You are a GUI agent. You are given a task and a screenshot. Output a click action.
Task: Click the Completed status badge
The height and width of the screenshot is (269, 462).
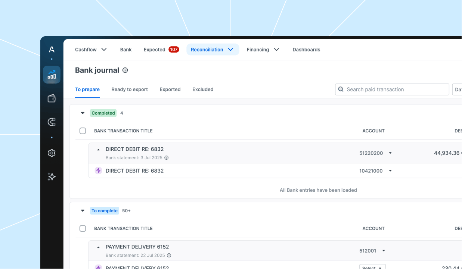[103, 113]
